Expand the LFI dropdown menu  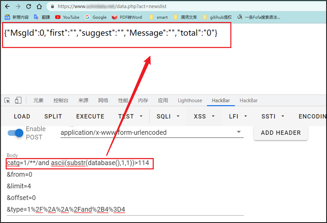pyautogui.click(x=238, y=116)
